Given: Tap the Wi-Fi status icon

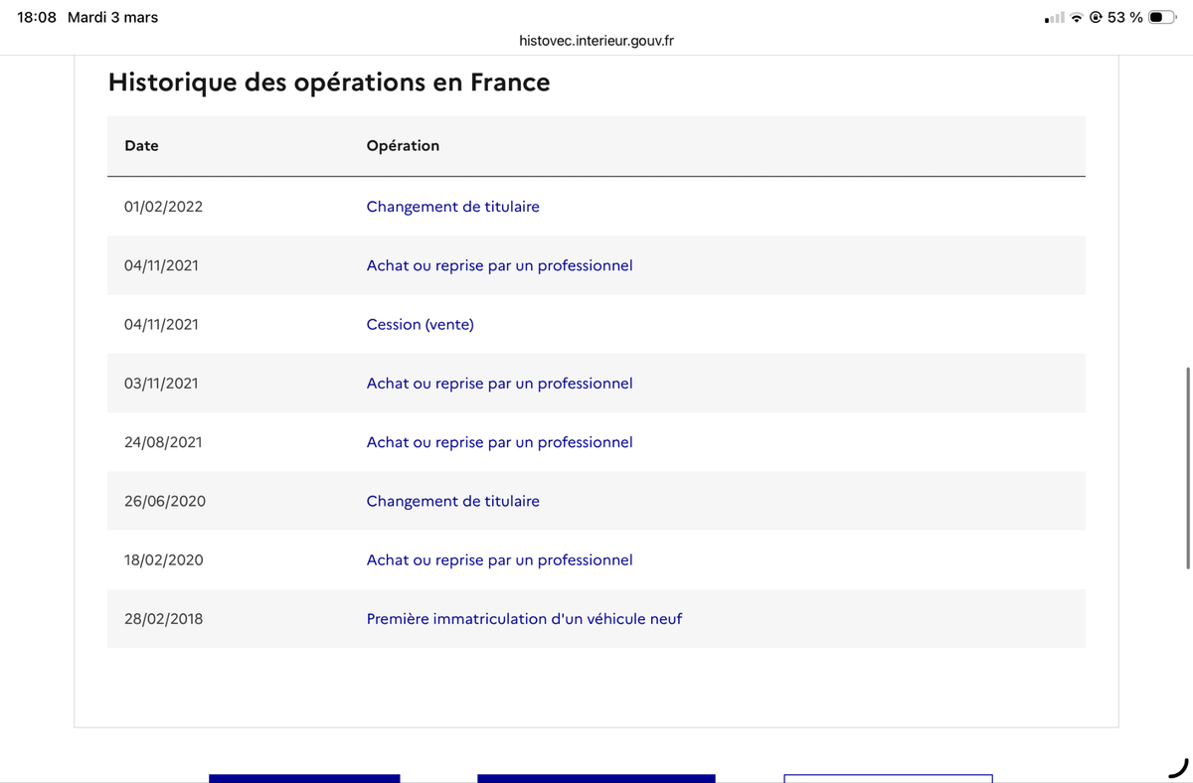Looking at the screenshot, I should click(x=1077, y=18).
